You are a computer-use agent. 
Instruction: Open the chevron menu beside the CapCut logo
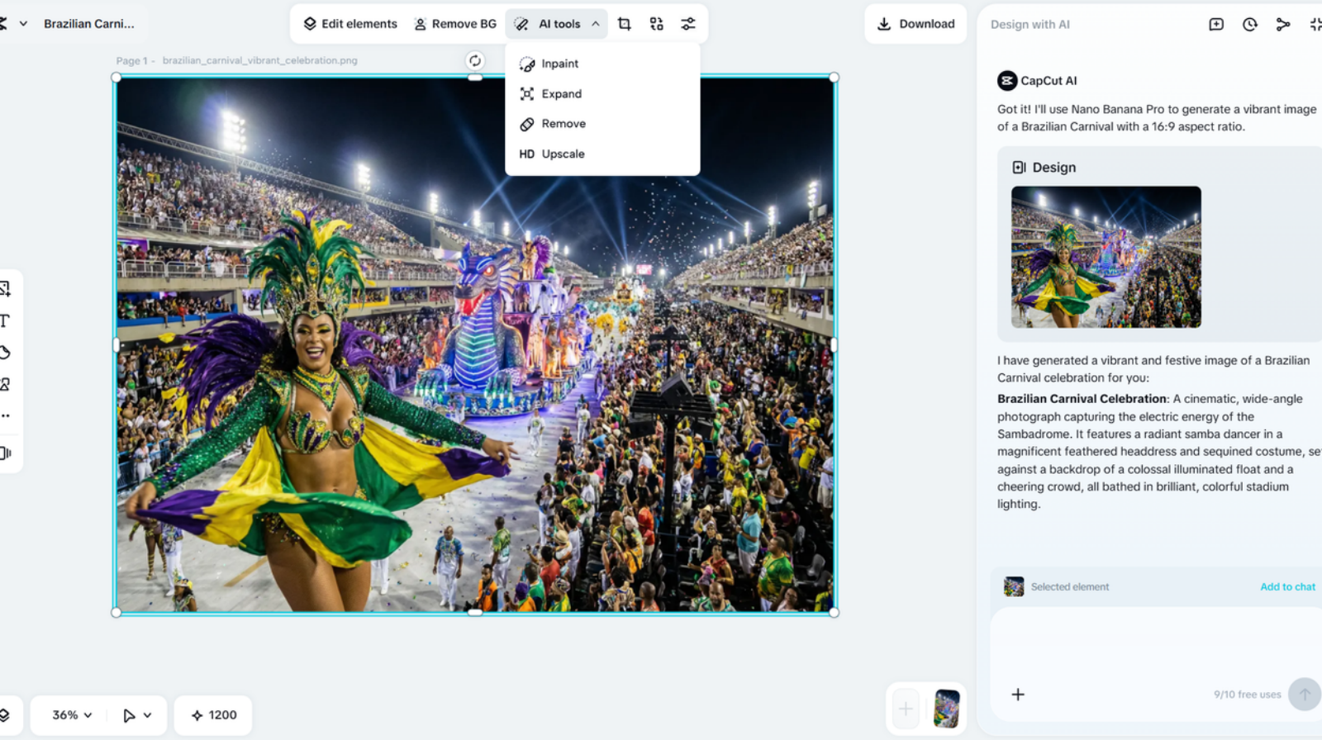coord(23,24)
